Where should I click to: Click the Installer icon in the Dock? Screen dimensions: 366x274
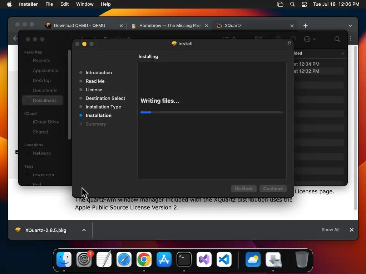click(x=273, y=259)
